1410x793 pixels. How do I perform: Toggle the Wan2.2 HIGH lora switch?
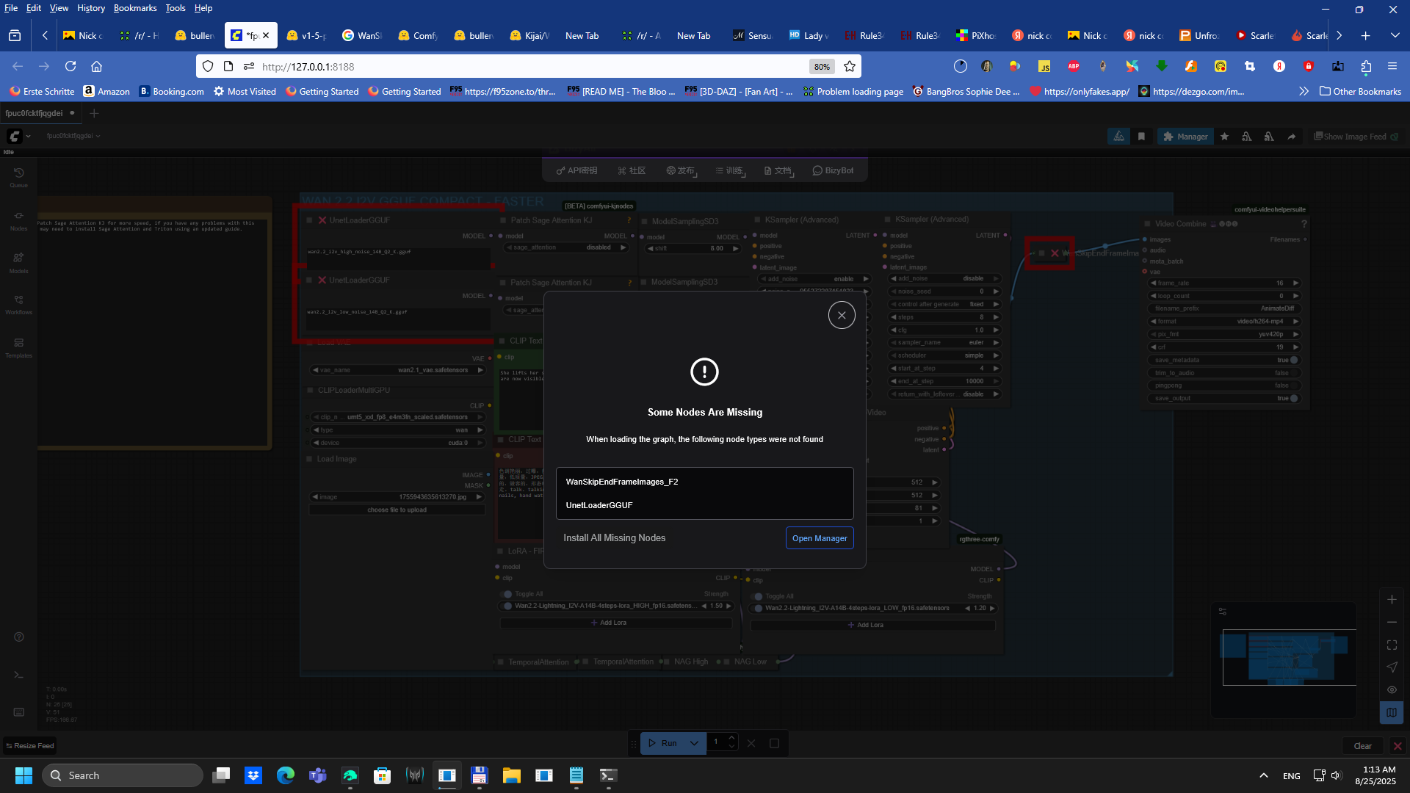pos(507,606)
